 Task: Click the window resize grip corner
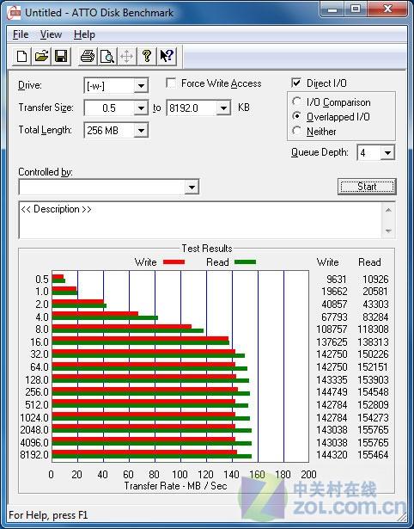tap(402, 516)
